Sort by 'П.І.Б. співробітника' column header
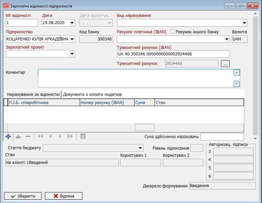 [x=44, y=102]
